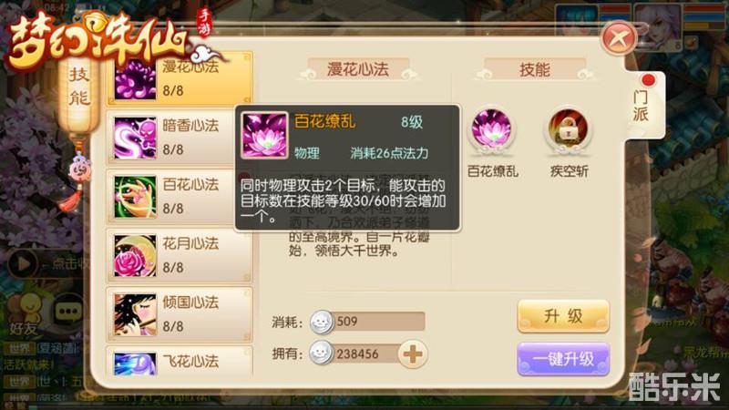Open the chat bubble icon
The image size is (729, 410).
[x=69, y=312]
